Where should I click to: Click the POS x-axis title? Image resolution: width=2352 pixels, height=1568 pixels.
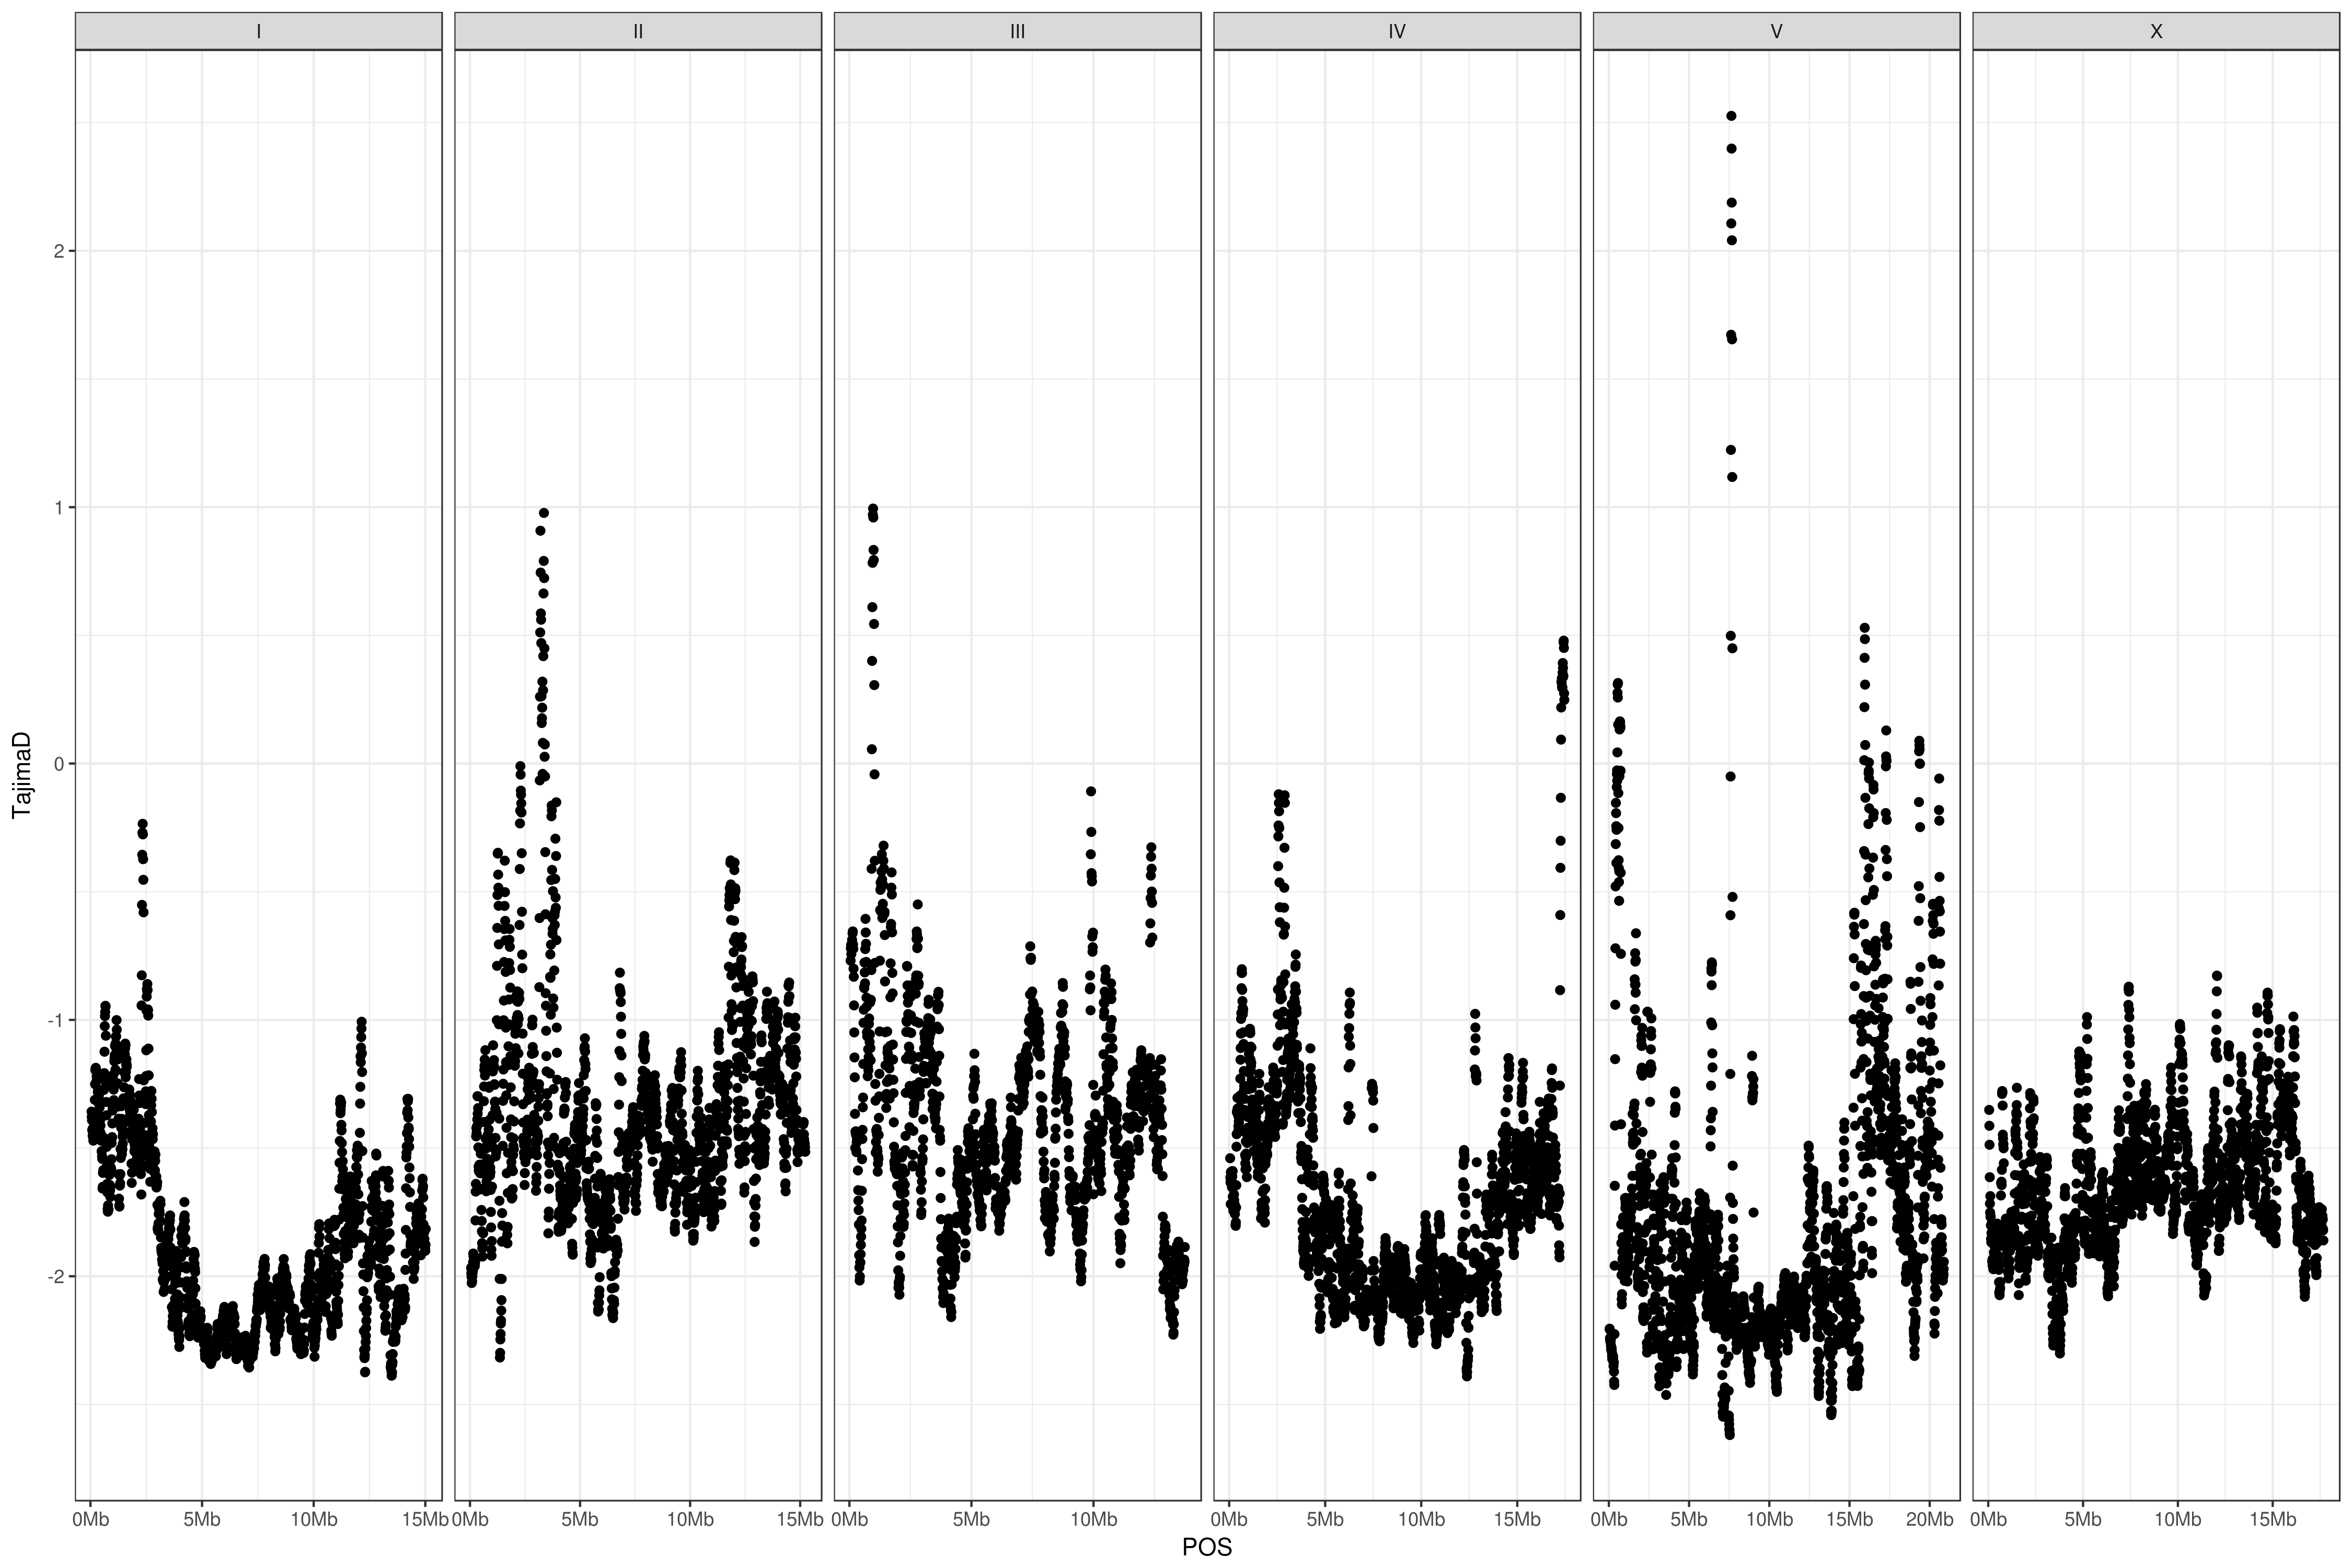tap(1207, 1547)
